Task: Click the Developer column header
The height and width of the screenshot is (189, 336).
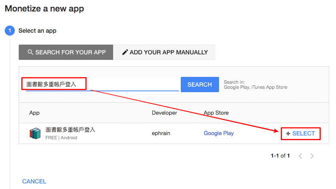Action: [x=164, y=113]
